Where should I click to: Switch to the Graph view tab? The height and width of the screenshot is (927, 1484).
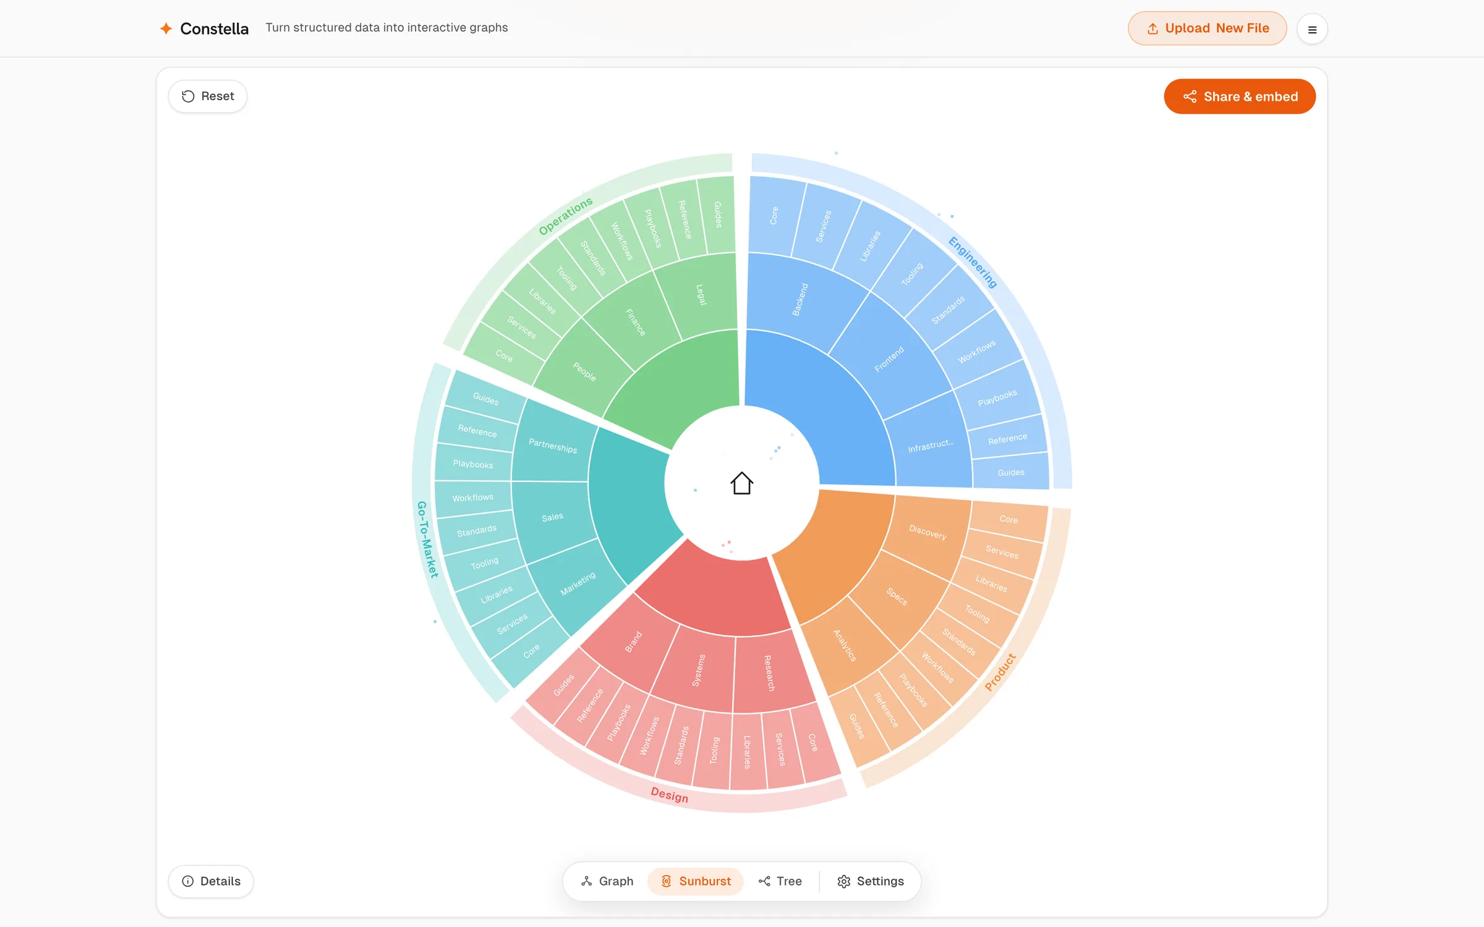[x=607, y=881]
